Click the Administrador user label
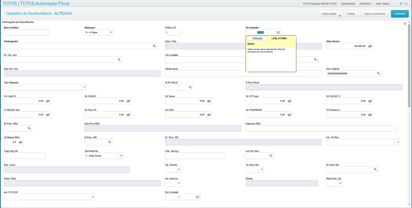Screen dimensions: 412x208 (x=348, y=4)
